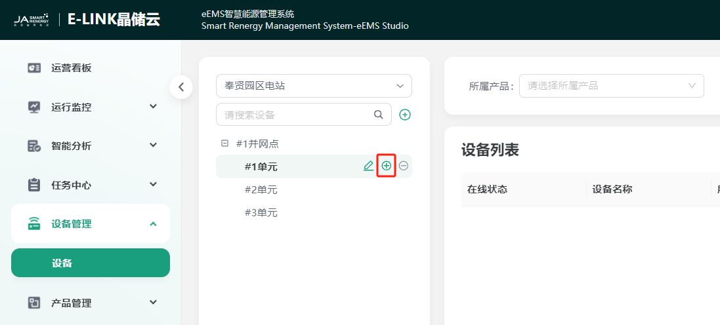This screenshot has height=325, width=720.
Task: Collapse the sidebar with the arrow button
Action: 181,87
